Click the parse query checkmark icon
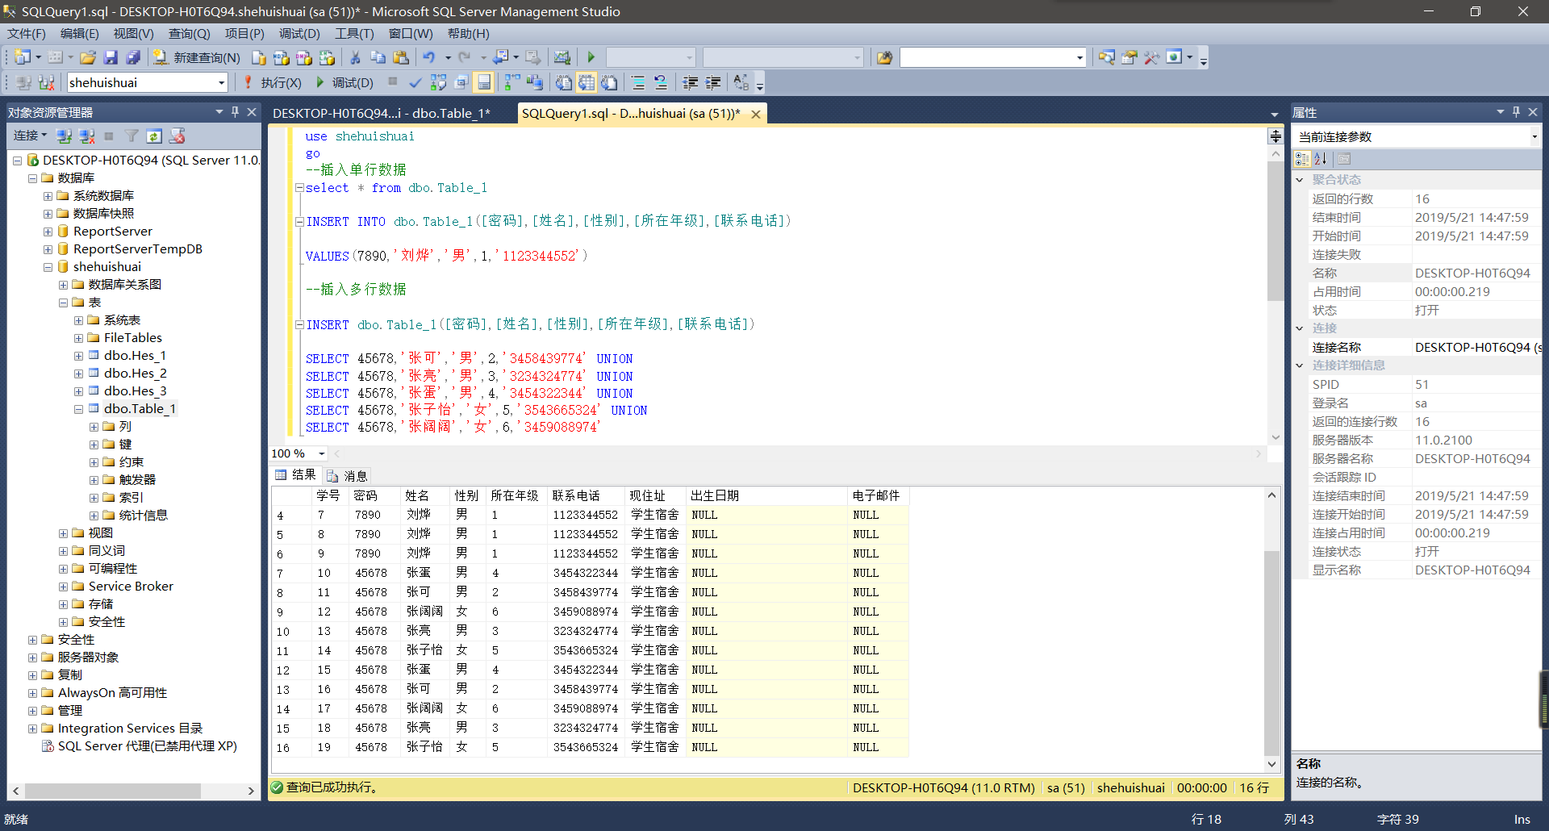The width and height of the screenshot is (1549, 831). [x=415, y=82]
